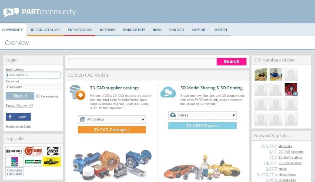This screenshot has height=182, width=315.
Task: Click the HEB supplier logo
Action: click(x=52, y=151)
